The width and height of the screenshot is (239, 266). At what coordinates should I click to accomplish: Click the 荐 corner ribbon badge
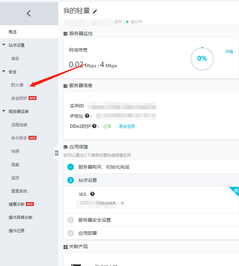point(235,190)
